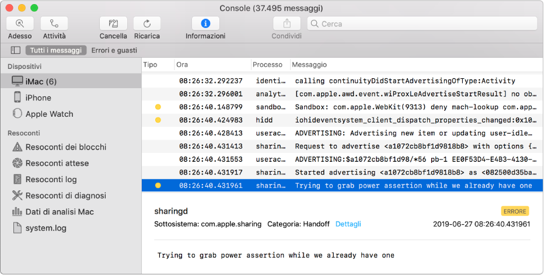Select the 'Started advertising' message row
The width and height of the screenshot is (545, 275).
click(x=342, y=172)
